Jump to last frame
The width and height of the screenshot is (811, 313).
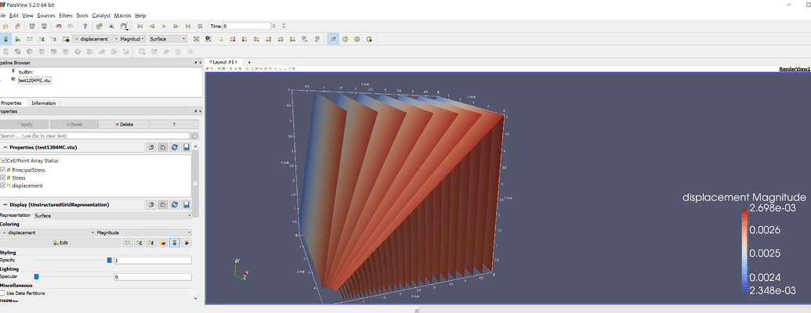tap(188, 26)
